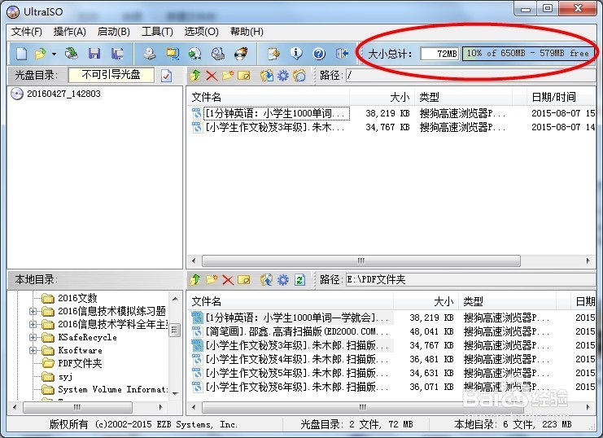Image resolution: width=603 pixels, height=438 pixels.
Task: Click the Burn CD/DVD Image flame icon
Action: coord(241,54)
